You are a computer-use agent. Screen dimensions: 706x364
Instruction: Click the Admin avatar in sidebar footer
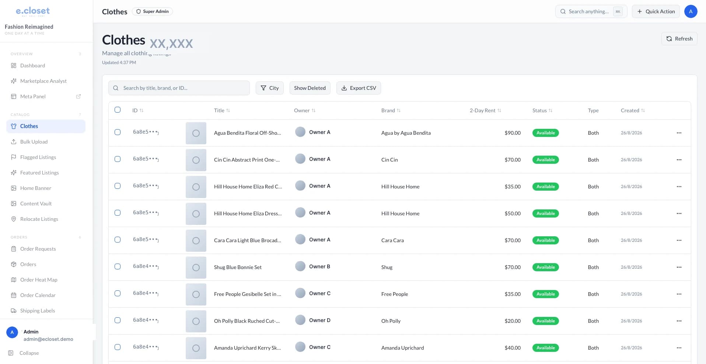coord(12,332)
